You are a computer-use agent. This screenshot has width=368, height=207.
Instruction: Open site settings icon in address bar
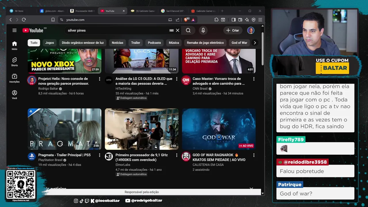click(61, 20)
